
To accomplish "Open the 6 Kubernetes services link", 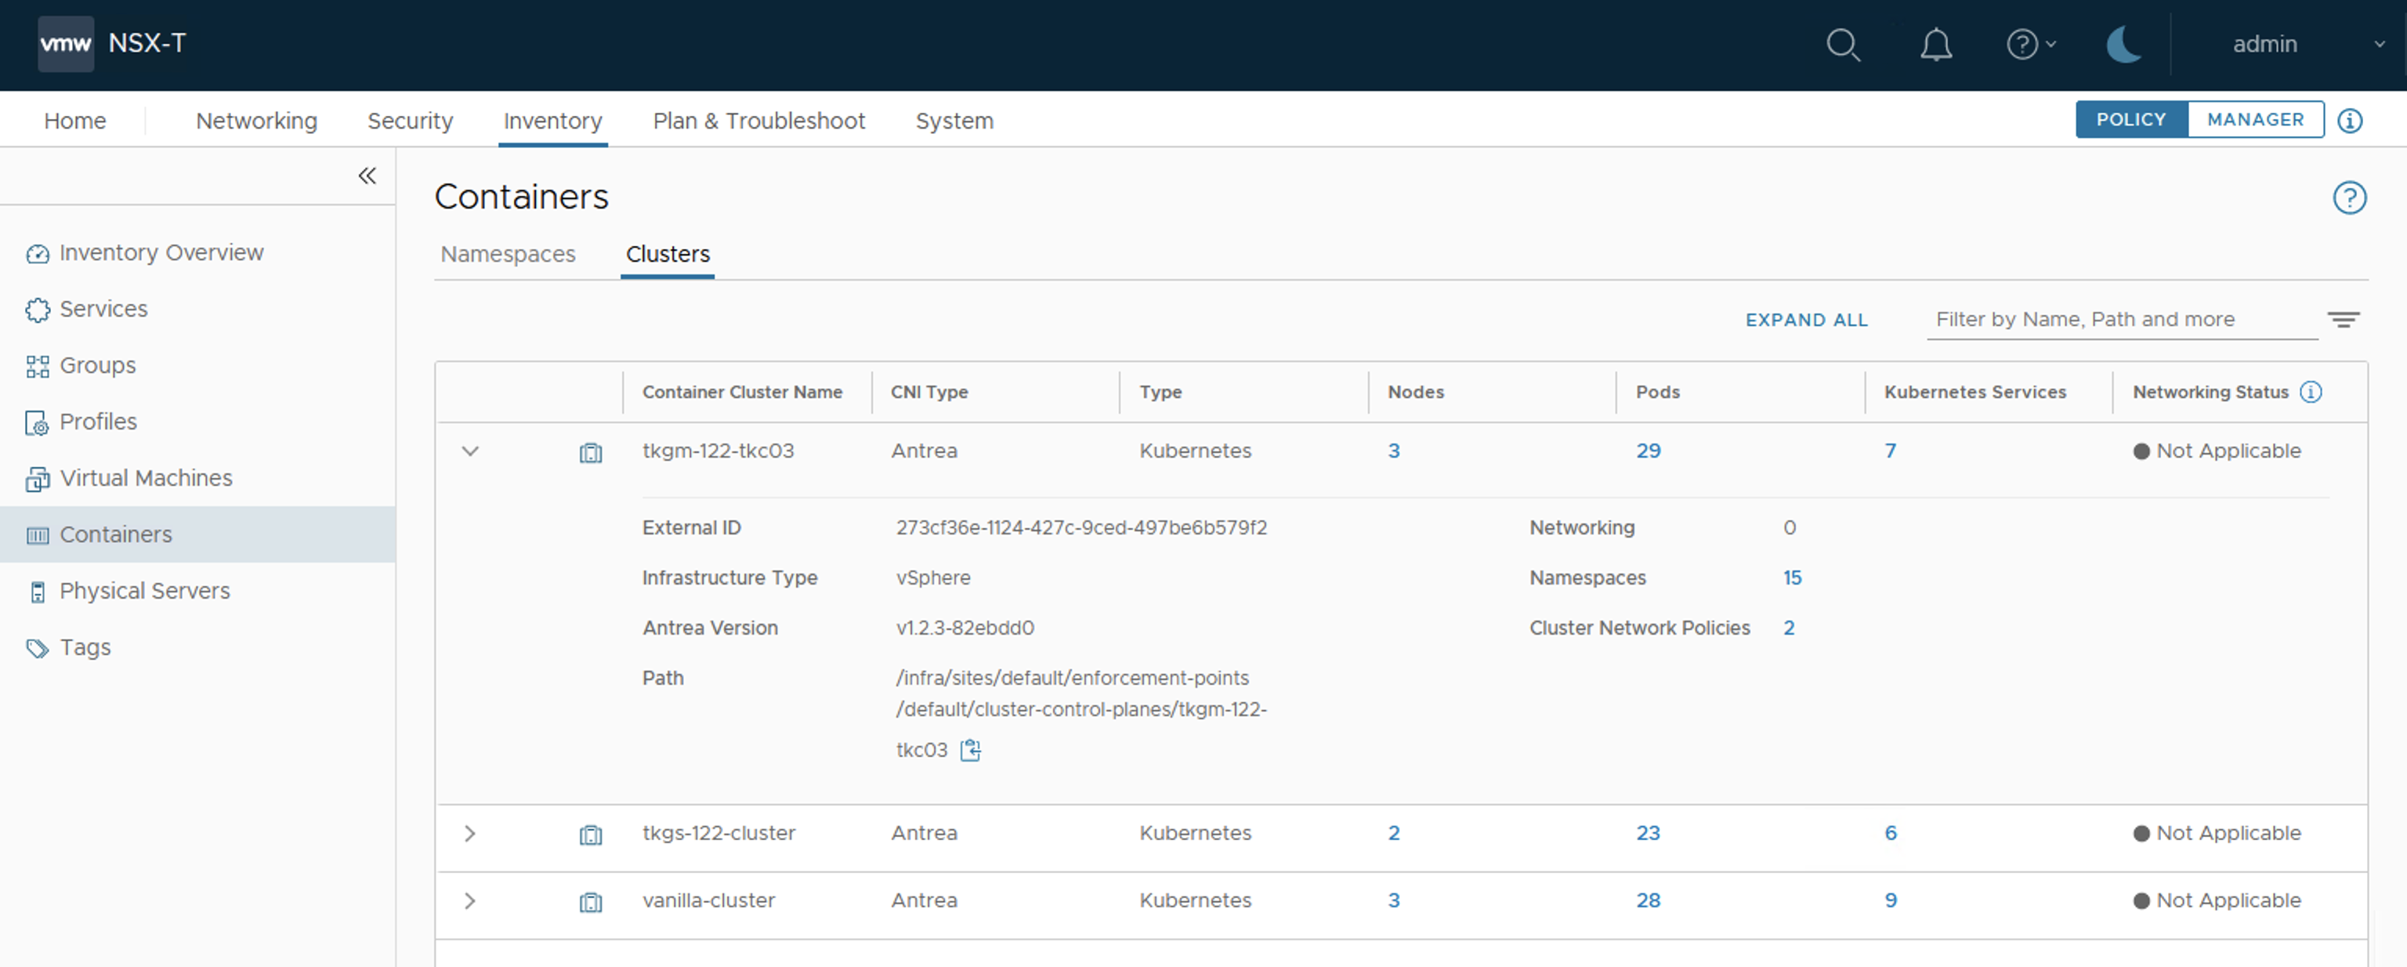I will (1889, 834).
